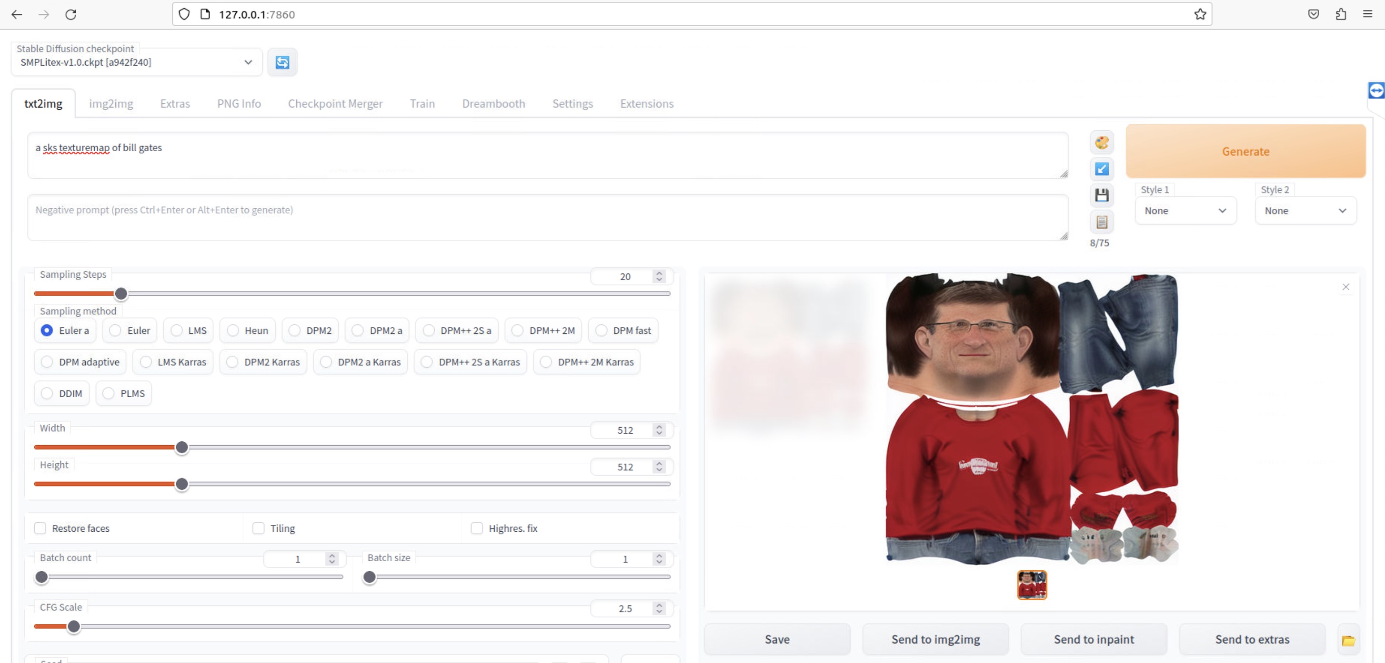This screenshot has width=1385, height=663.
Task: Expand the Style 1 dropdown
Action: tap(1185, 210)
